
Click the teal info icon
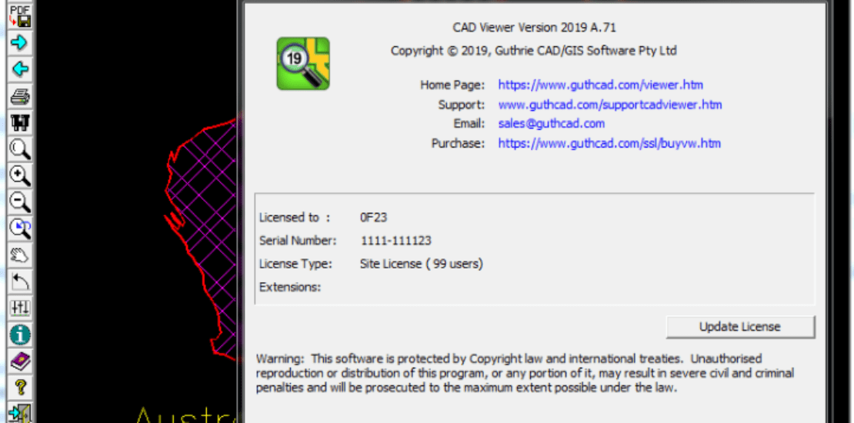click(x=20, y=335)
